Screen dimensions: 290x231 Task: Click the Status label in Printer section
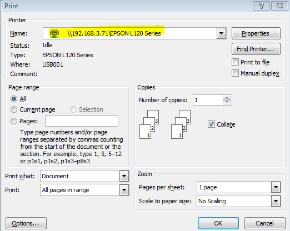click(x=20, y=46)
